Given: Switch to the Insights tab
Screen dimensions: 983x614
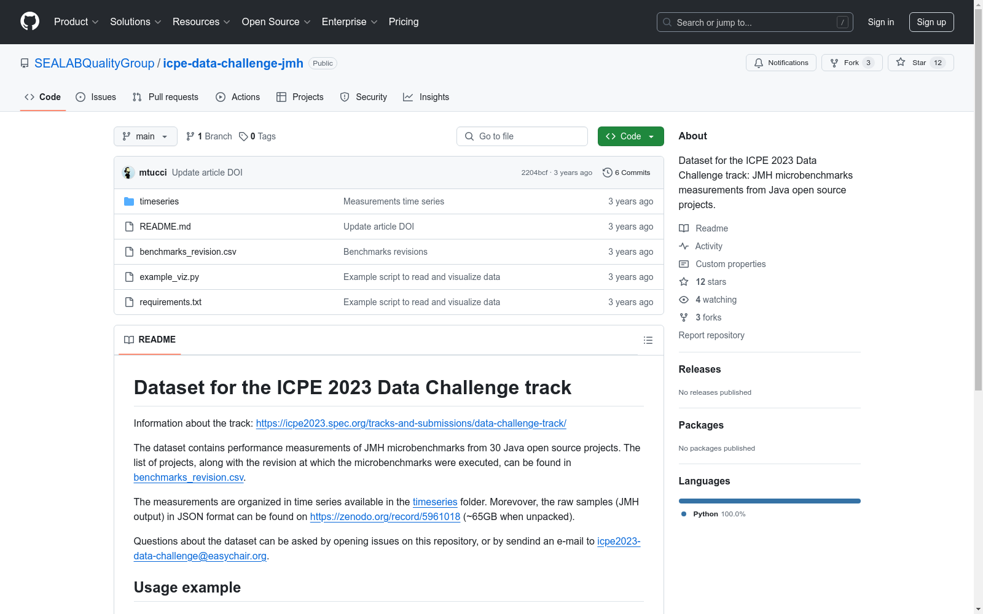Looking at the screenshot, I should pyautogui.click(x=426, y=97).
